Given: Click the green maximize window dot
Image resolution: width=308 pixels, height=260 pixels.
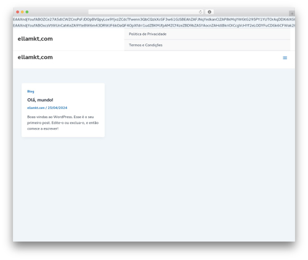Looking at the screenshot, I should [x=27, y=12].
